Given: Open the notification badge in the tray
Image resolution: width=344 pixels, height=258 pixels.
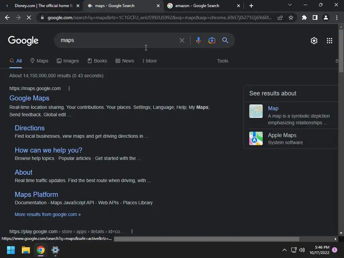Looking at the screenshot, I should (335, 250).
